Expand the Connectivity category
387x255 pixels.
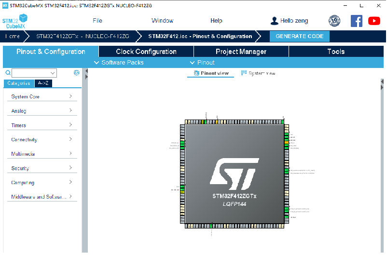[x=42, y=139]
